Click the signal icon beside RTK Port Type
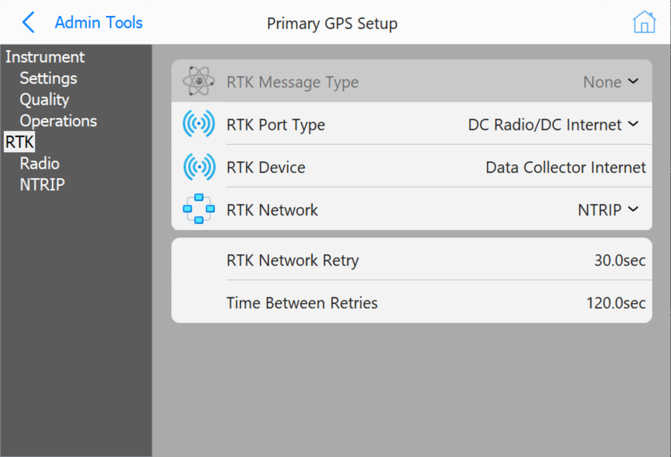The height and width of the screenshot is (457, 671). [199, 124]
